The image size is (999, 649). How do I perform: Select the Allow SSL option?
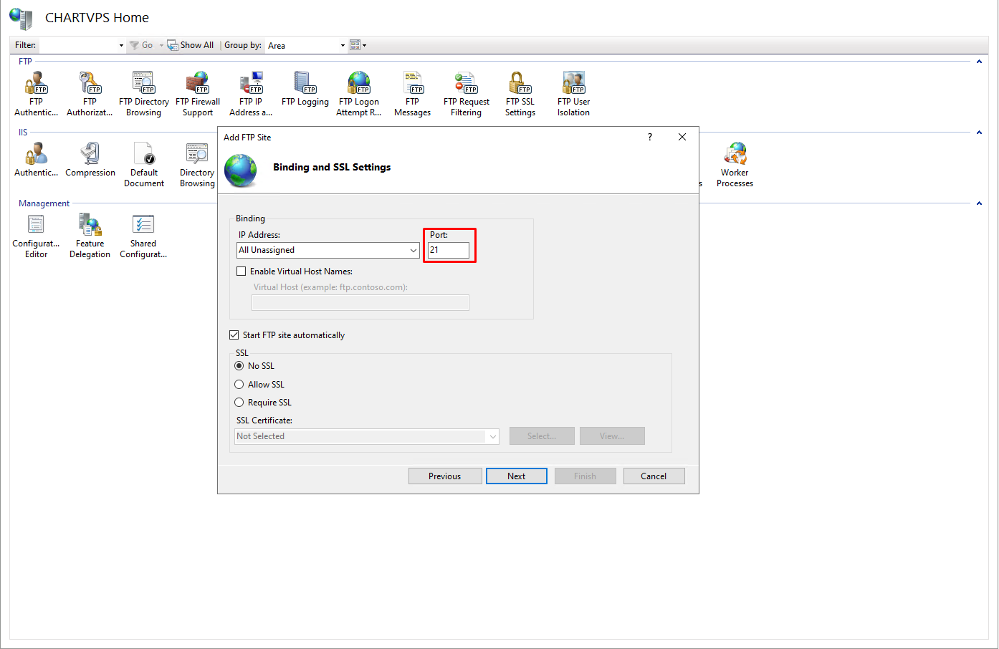pyautogui.click(x=239, y=385)
